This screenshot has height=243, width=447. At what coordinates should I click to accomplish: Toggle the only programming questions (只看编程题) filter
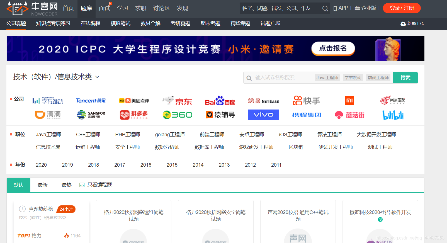coord(96,185)
